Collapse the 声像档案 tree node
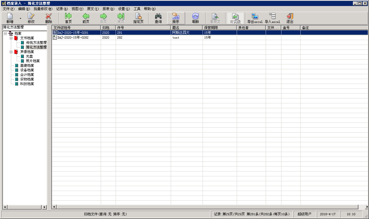The width and height of the screenshot is (369, 219). (x=11, y=52)
